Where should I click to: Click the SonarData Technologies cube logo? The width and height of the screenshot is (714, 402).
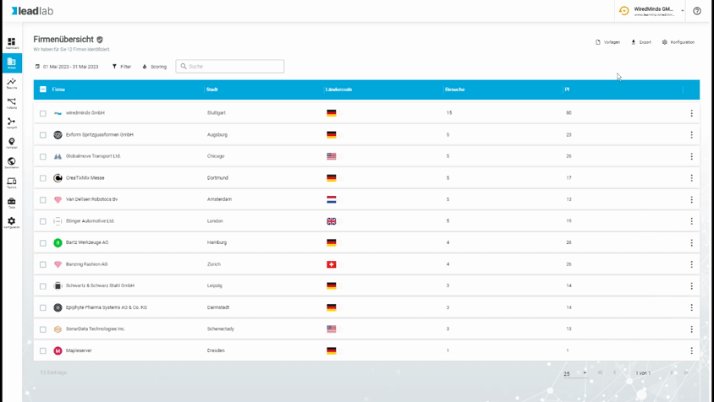[58, 329]
